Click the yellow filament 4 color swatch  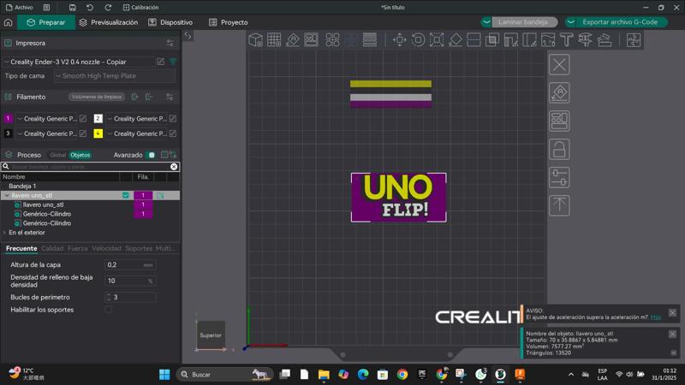(x=98, y=133)
